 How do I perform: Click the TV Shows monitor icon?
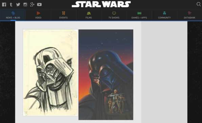[x=114, y=13]
